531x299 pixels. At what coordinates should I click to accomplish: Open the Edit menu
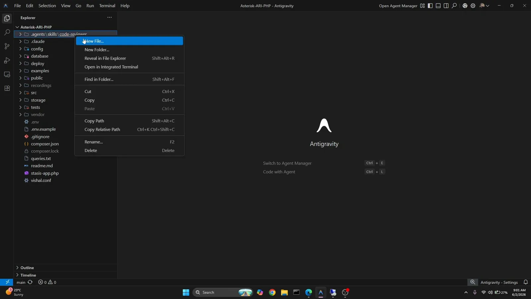tap(30, 6)
